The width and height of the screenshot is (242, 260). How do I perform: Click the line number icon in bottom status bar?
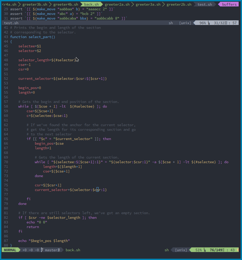[x=205, y=250]
